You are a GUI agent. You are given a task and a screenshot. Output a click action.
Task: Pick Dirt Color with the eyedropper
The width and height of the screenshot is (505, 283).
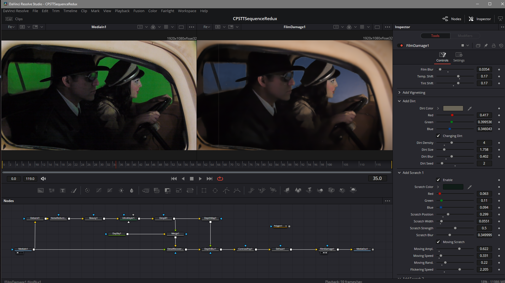(x=470, y=109)
